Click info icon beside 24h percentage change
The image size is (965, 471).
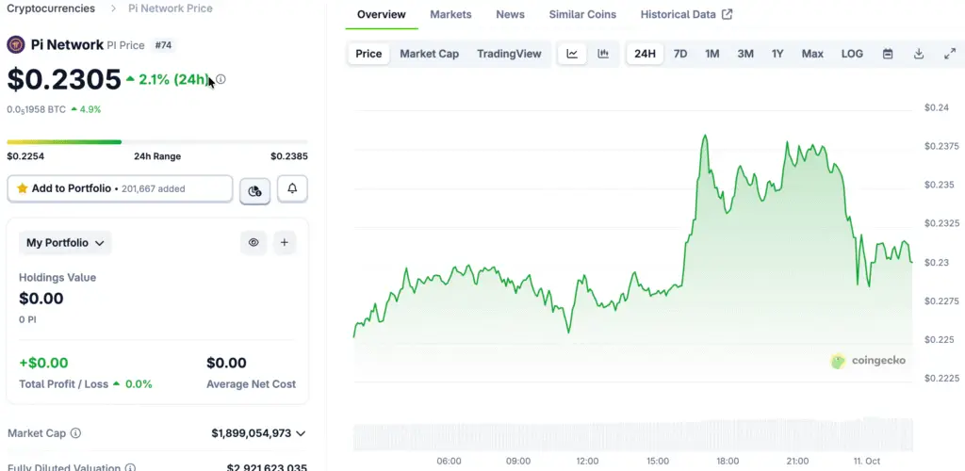coord(221,79)
